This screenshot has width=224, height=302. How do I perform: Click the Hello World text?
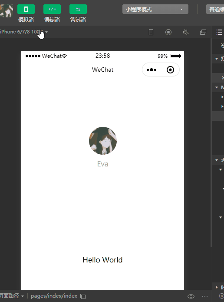[102, 260]
